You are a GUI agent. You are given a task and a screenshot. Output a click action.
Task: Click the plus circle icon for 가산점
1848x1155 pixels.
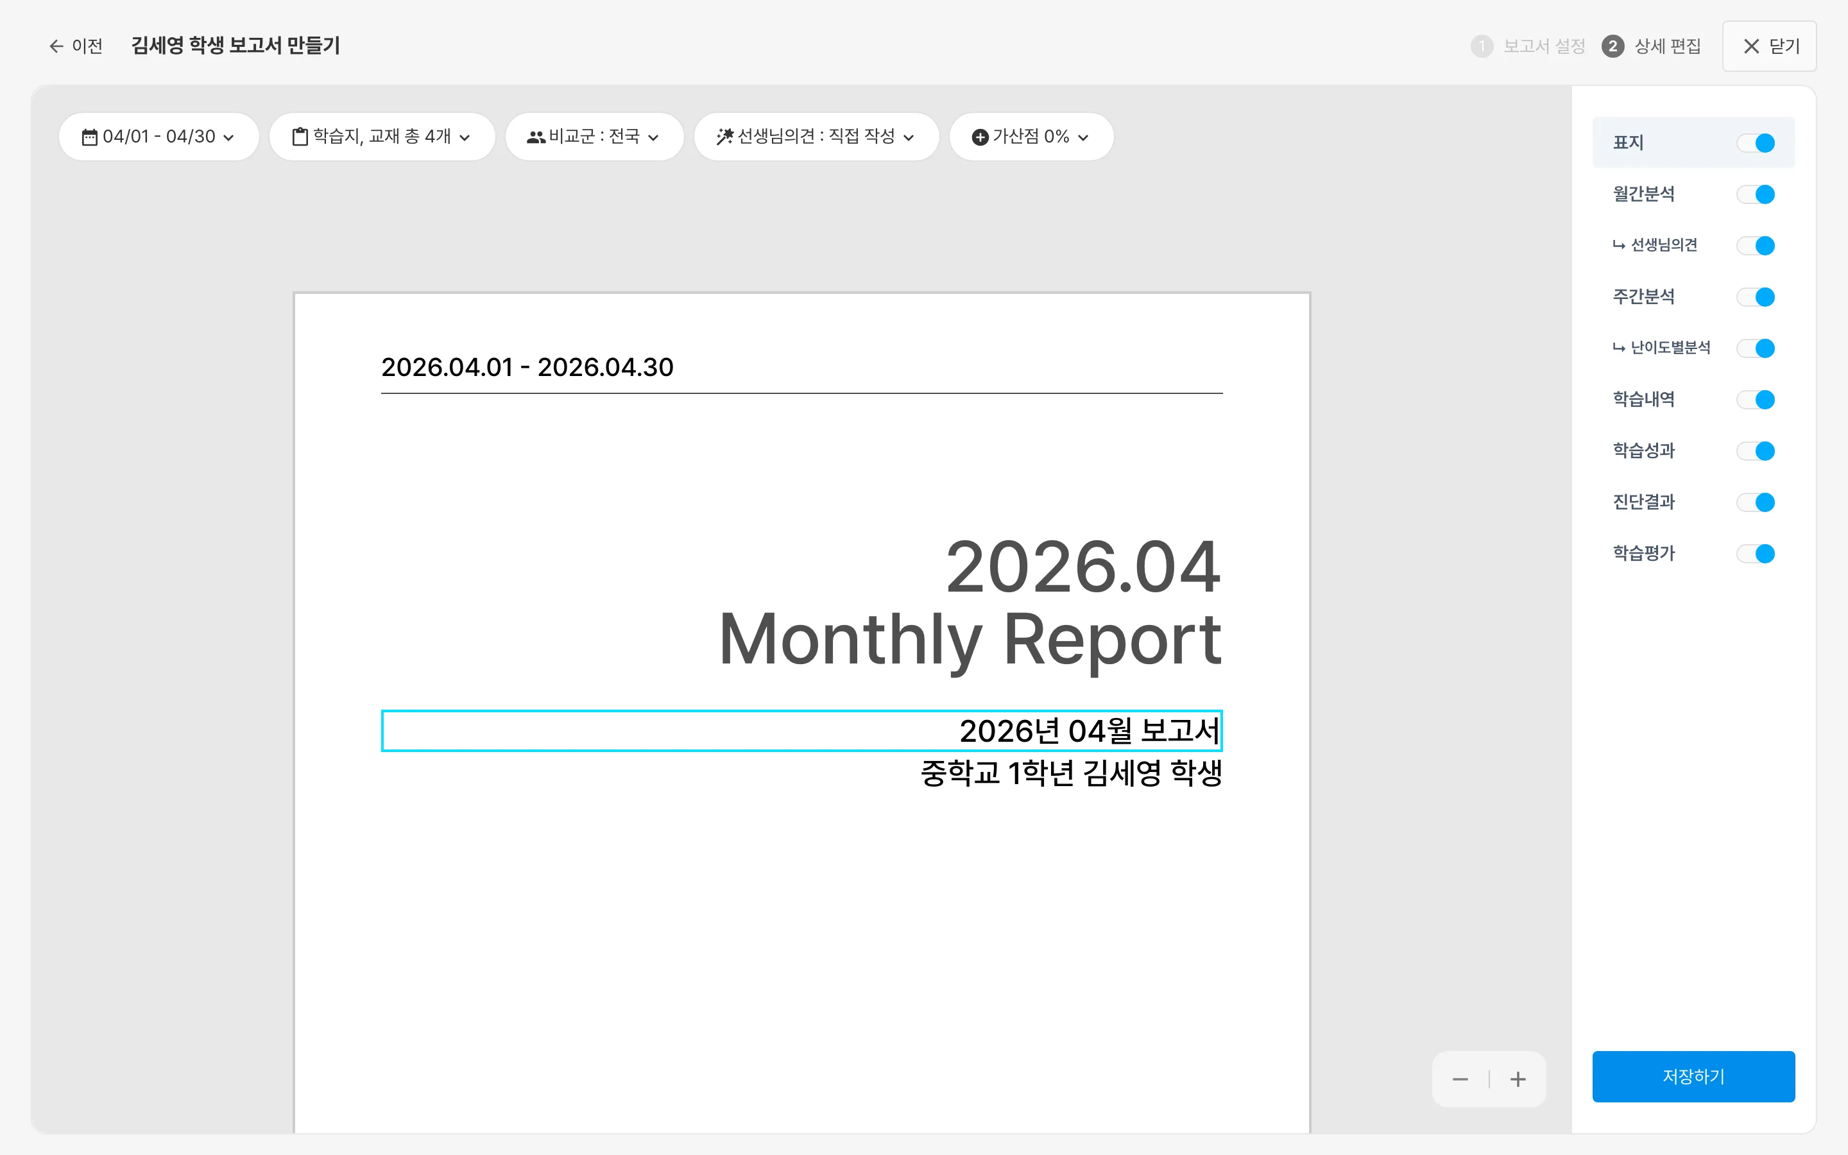pyautogui.click(x=980, y=137)
